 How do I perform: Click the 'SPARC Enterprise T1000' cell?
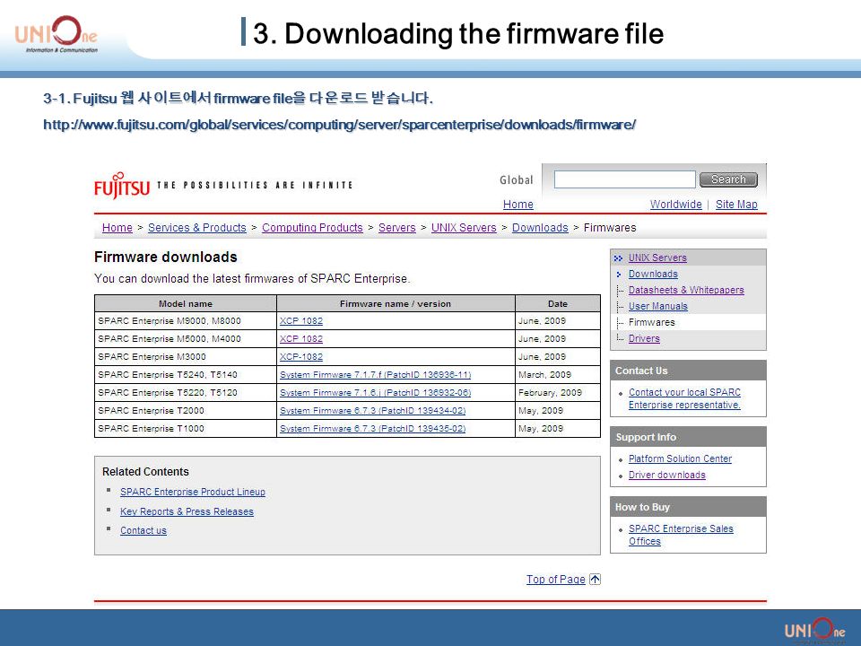(186, 429)
